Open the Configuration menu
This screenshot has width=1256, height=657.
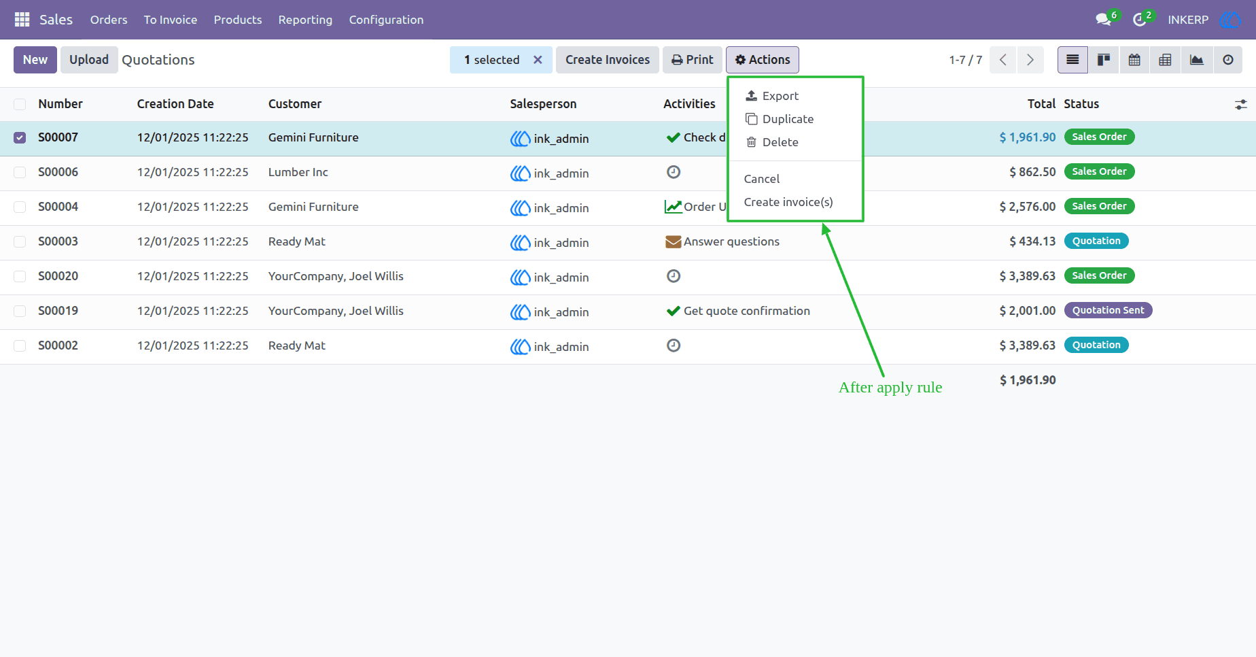386,20
